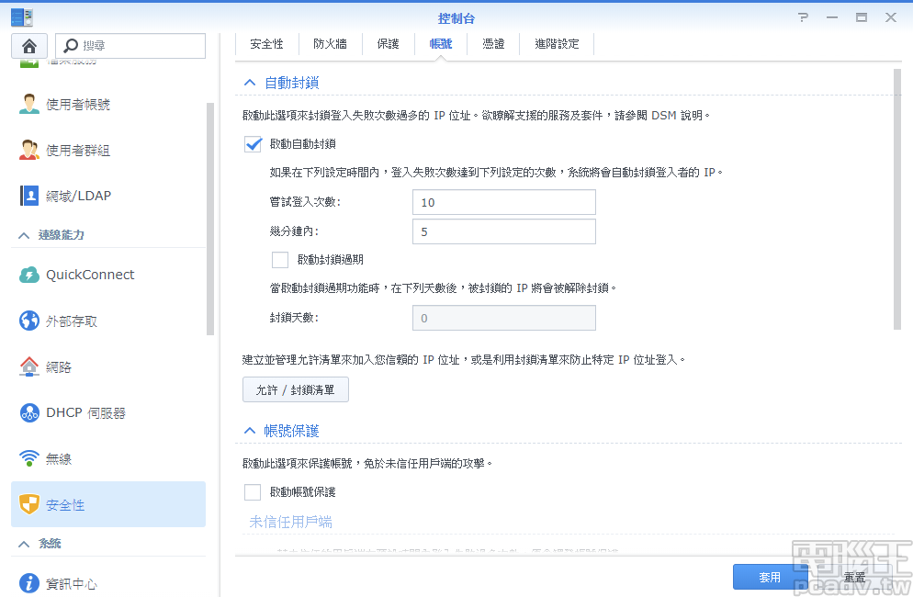Open the 憑證 tab
Screen dimensions: 913x597
tap(493, 43)
